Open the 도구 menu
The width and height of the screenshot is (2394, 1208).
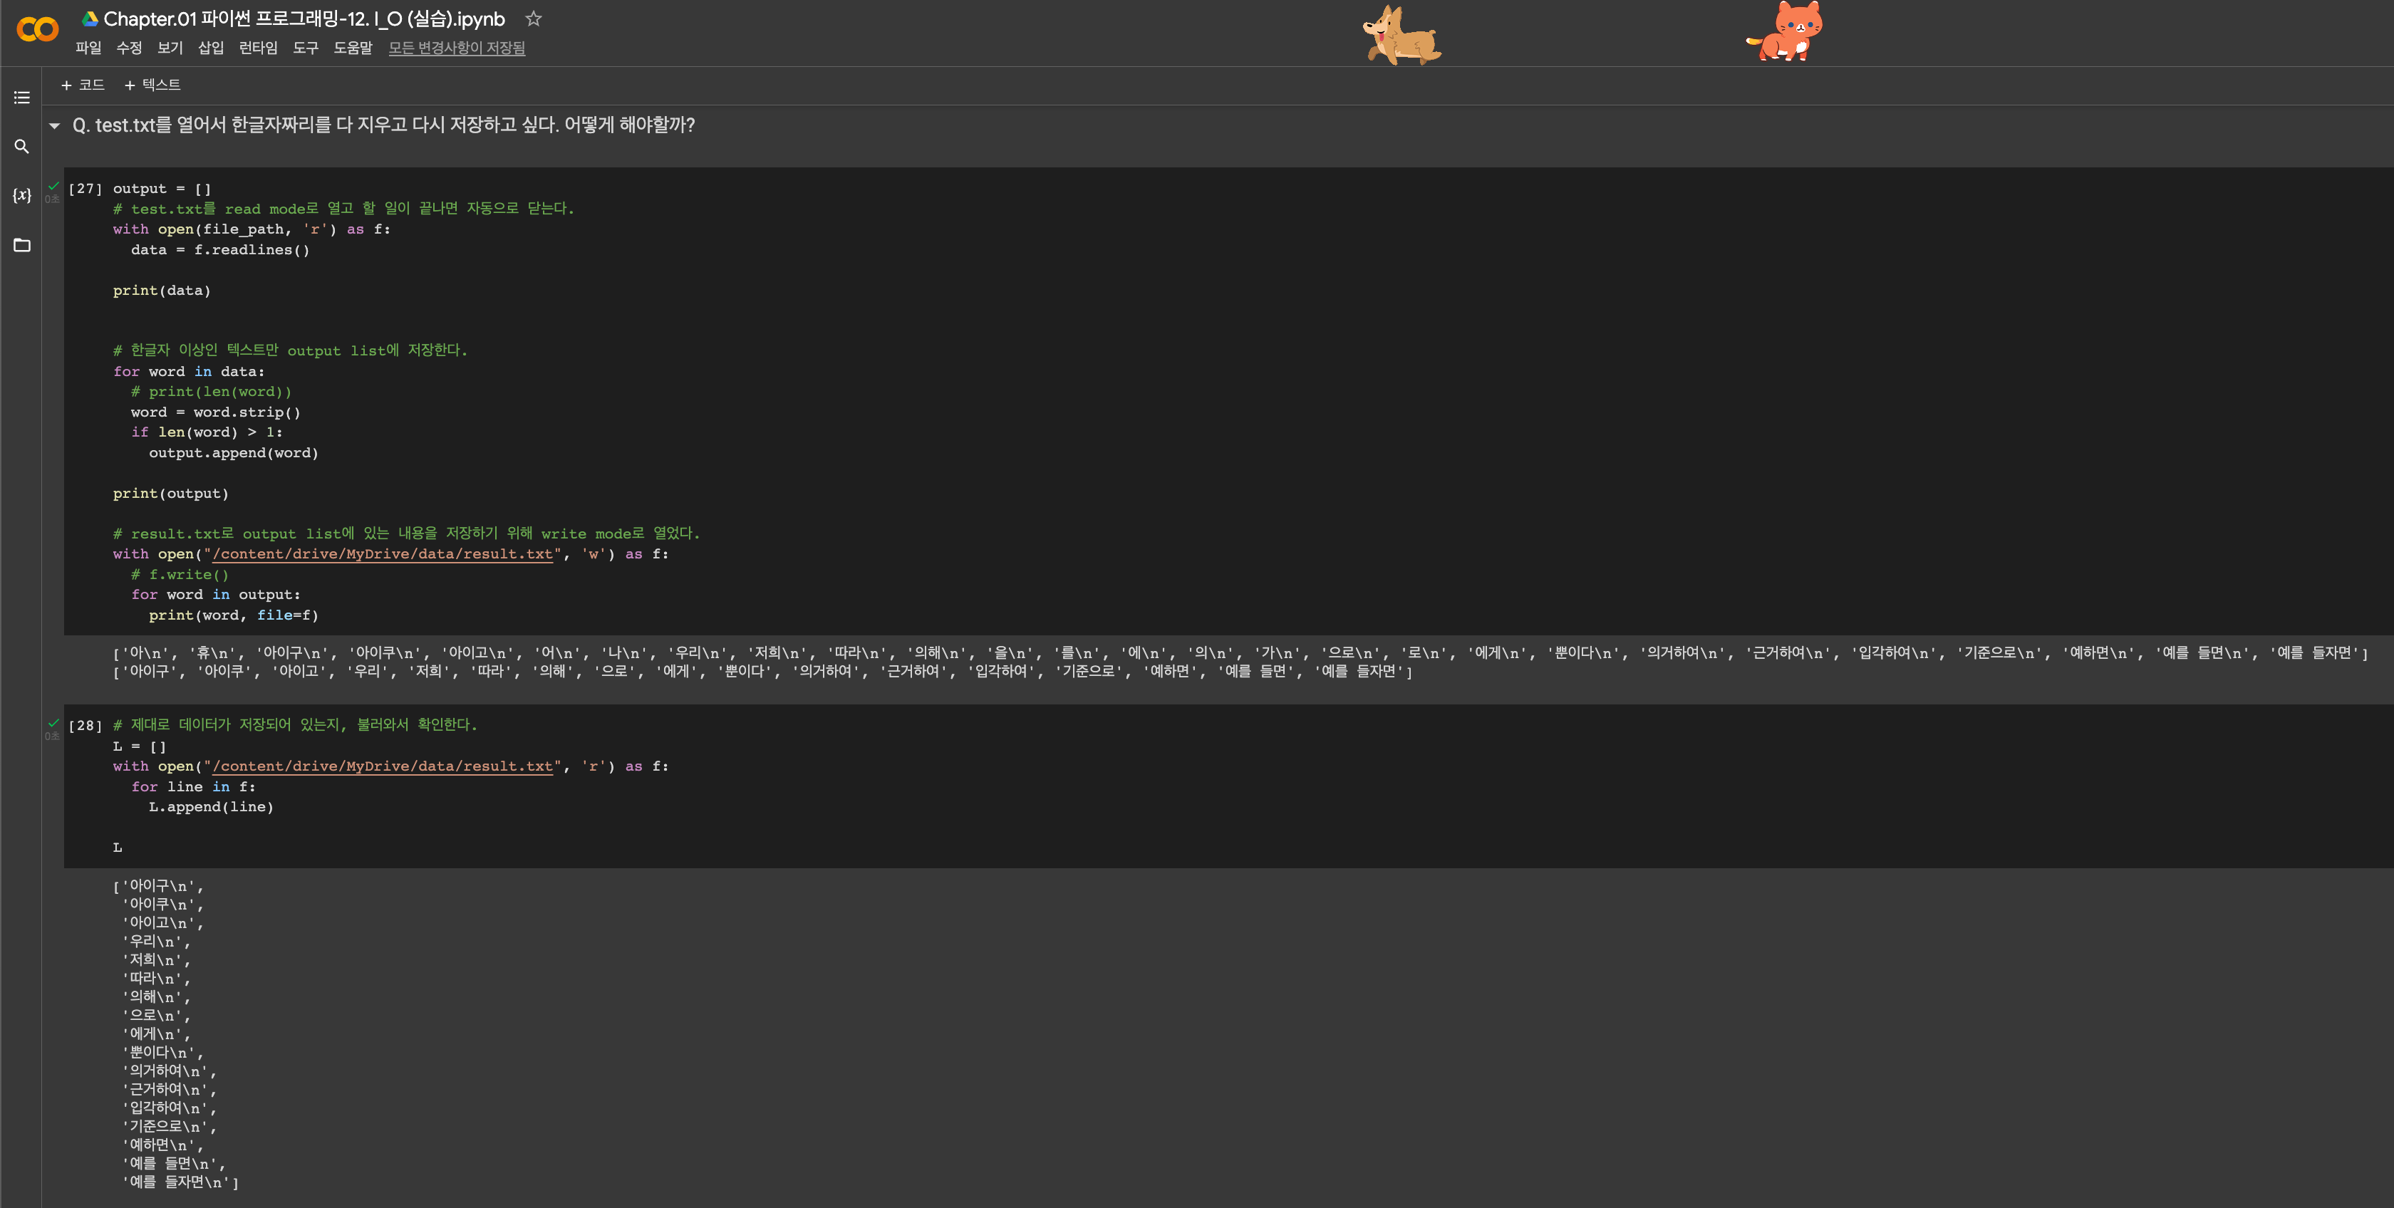[305, 48]
